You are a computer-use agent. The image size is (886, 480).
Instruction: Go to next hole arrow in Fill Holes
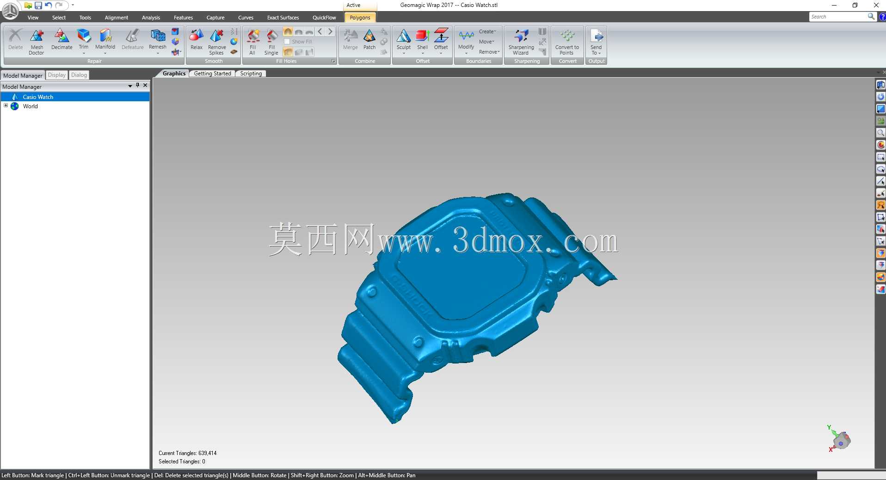(x=330, y=31)
